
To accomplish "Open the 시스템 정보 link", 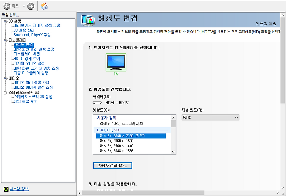I will point(19,189).
